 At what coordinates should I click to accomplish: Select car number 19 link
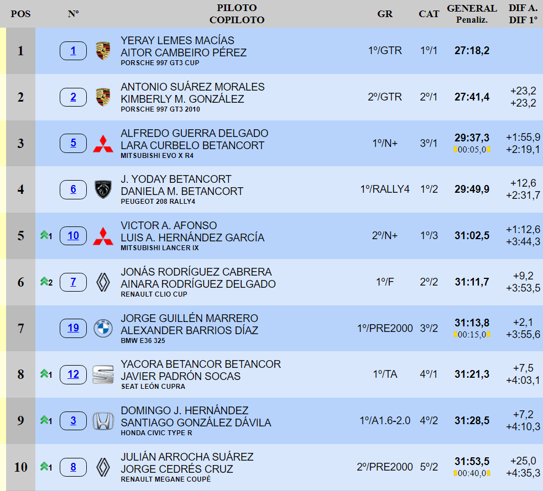(x=73, y=328)
